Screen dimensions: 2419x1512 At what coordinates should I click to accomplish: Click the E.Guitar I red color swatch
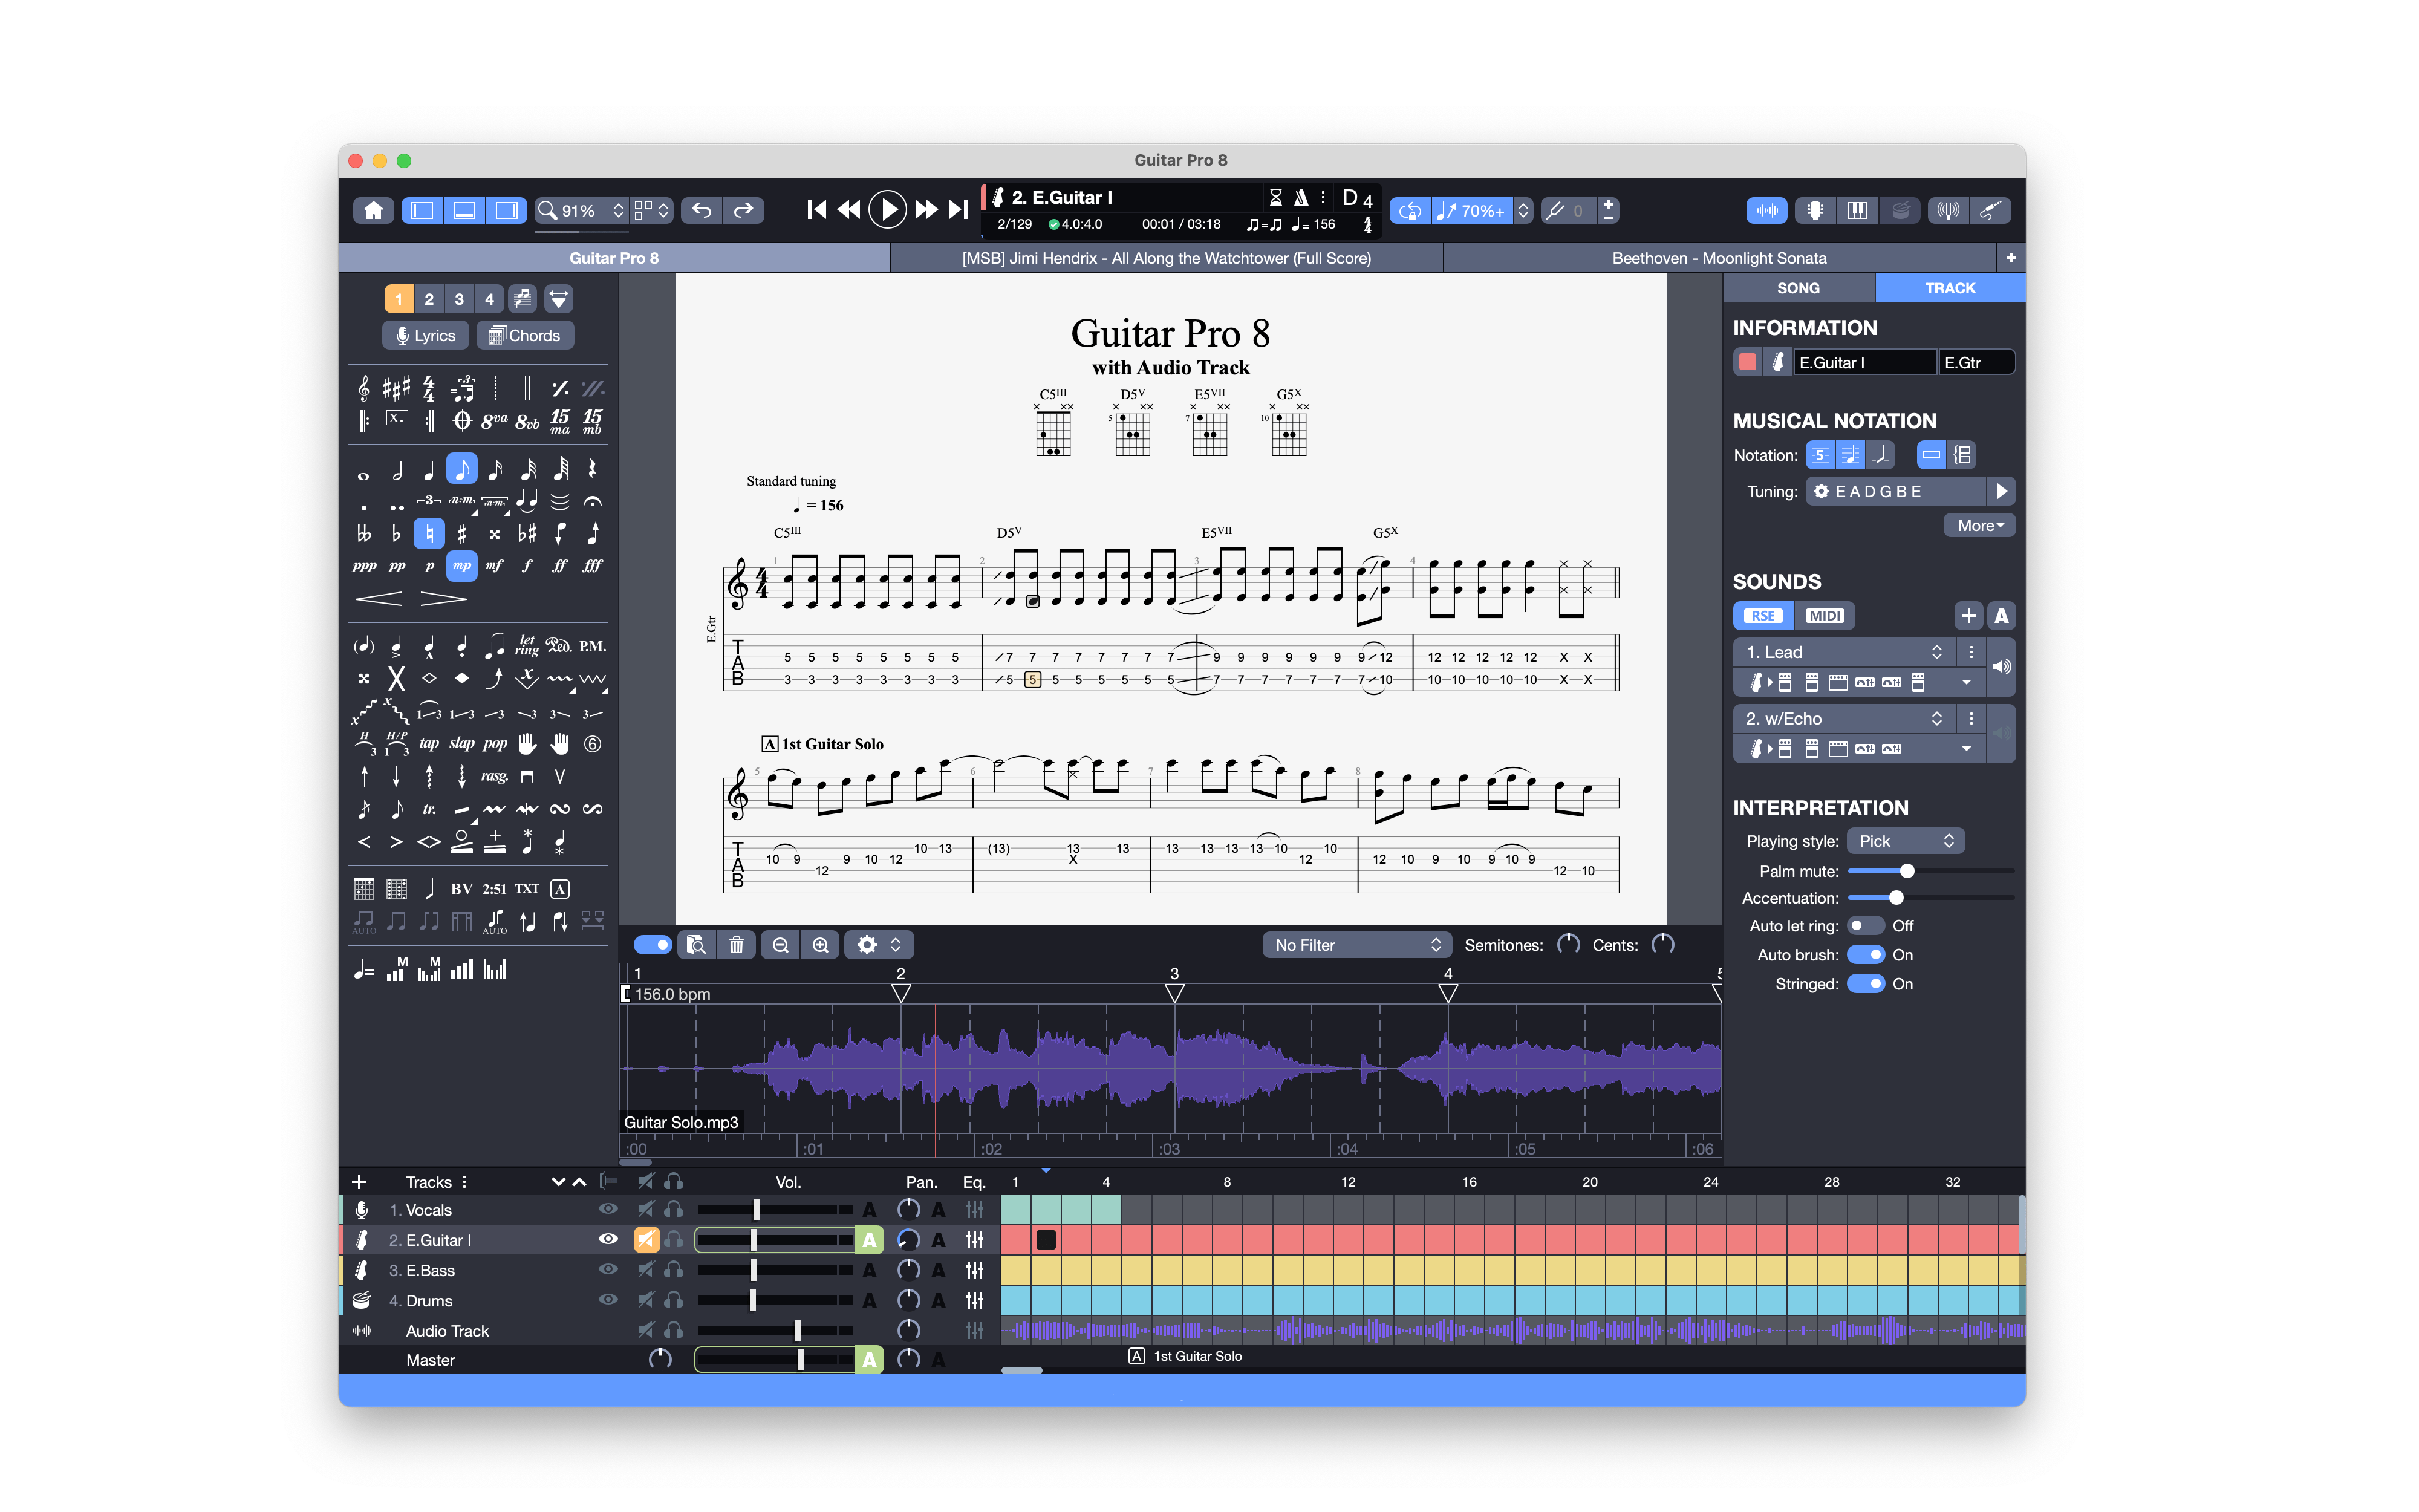pos(1747,363)
